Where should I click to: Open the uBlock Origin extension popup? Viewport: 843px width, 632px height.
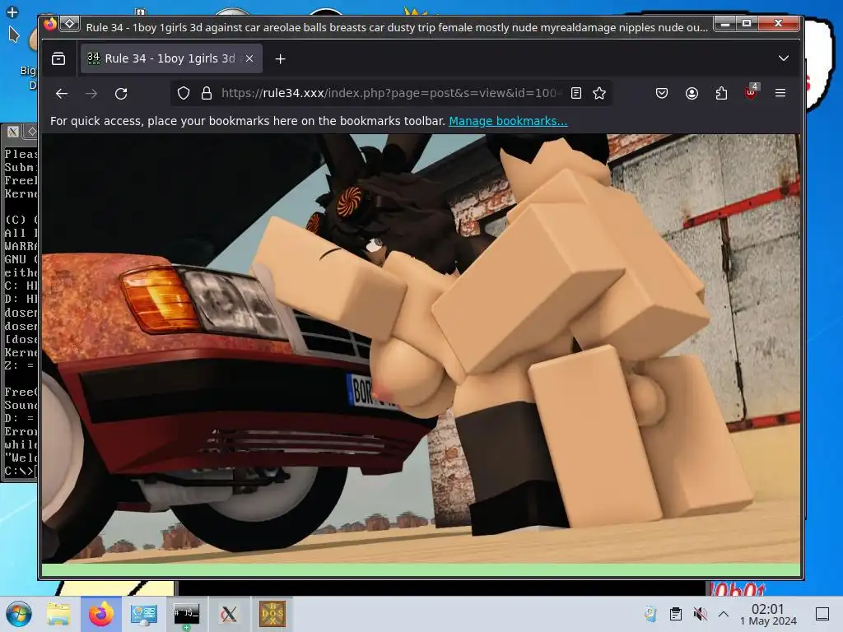751,92
